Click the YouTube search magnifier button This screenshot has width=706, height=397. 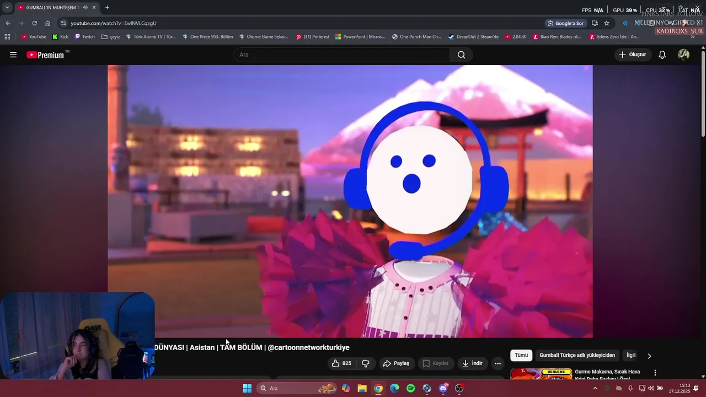pyautogui.click(x=461, y=55)
